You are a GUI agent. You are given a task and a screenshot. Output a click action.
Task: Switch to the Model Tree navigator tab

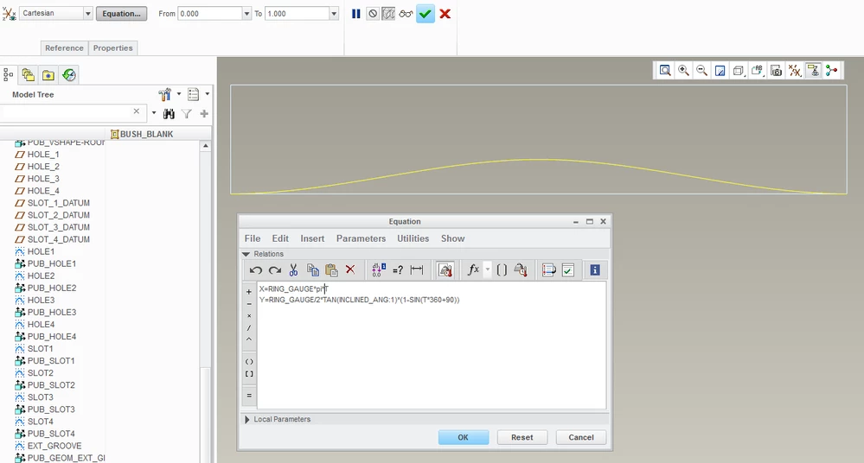[9, 74]
